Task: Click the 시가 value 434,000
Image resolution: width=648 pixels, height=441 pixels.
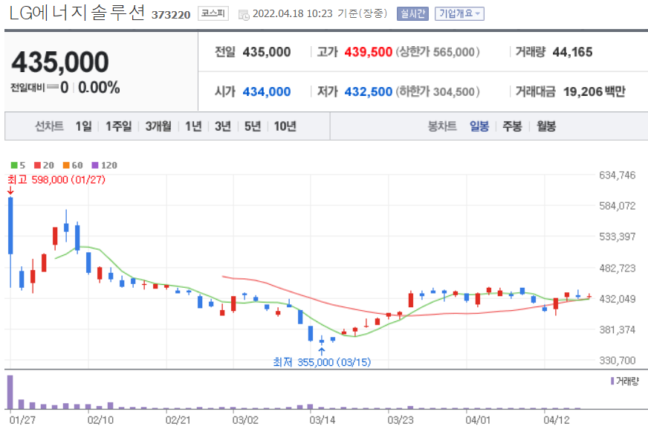Action: coord(267,91)
